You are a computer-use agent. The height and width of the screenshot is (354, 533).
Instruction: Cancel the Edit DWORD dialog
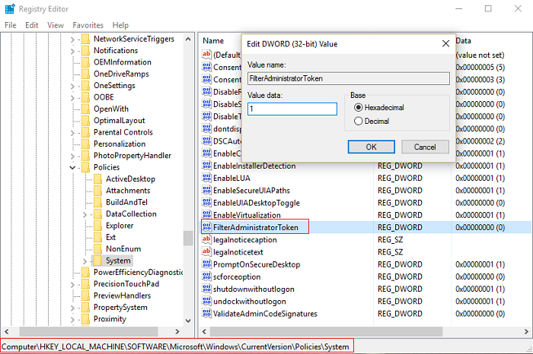click(420, 147)
